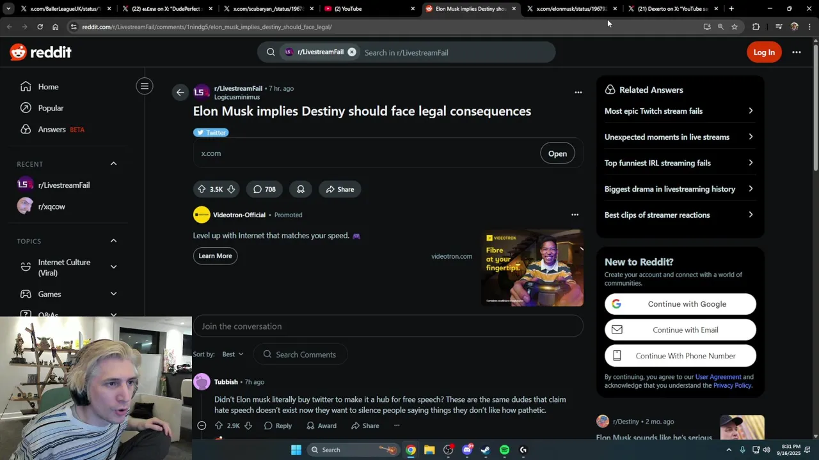819x460 pixels.
Task: Open the Chrome extensions puzzle icon
Action: click(x=756, y=27)
